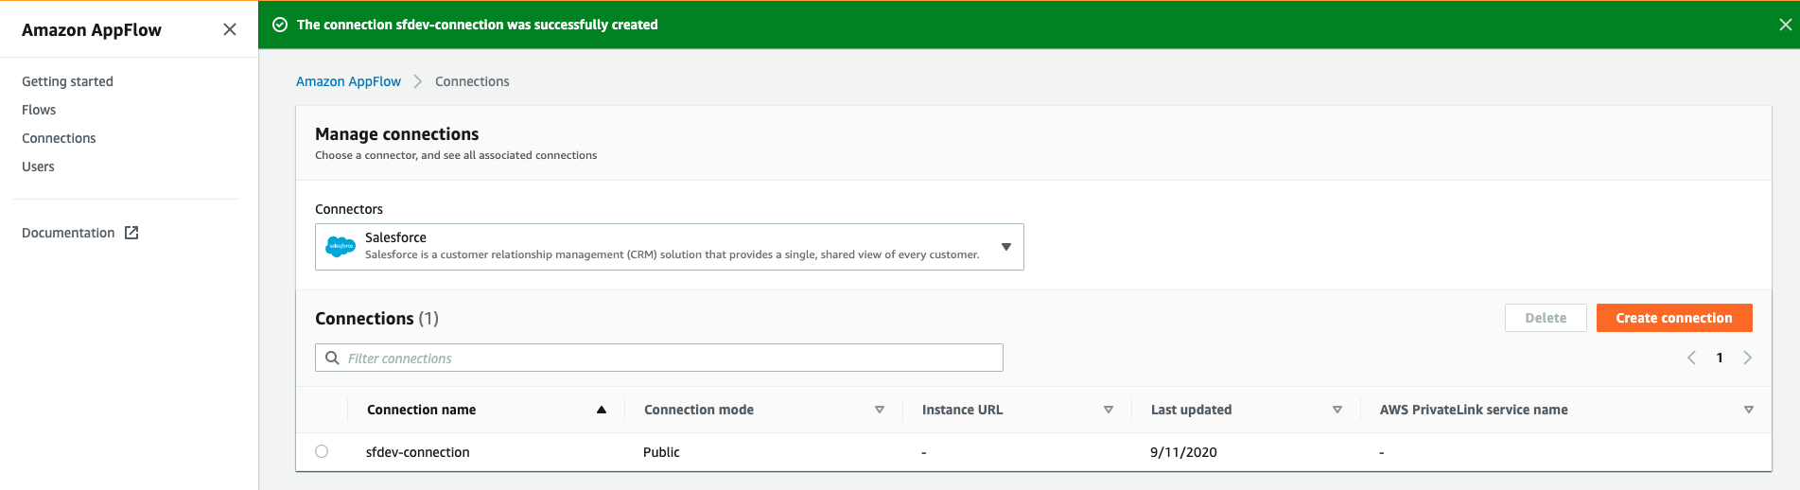Go to previous page of connections
Viewport: 1800px width, 490px height.
[1691, 358]
